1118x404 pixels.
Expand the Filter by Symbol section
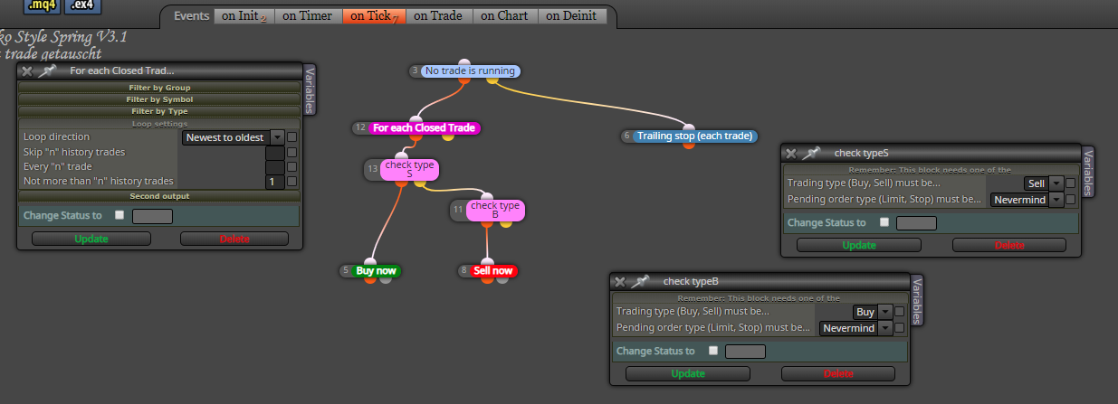point(158,99)
